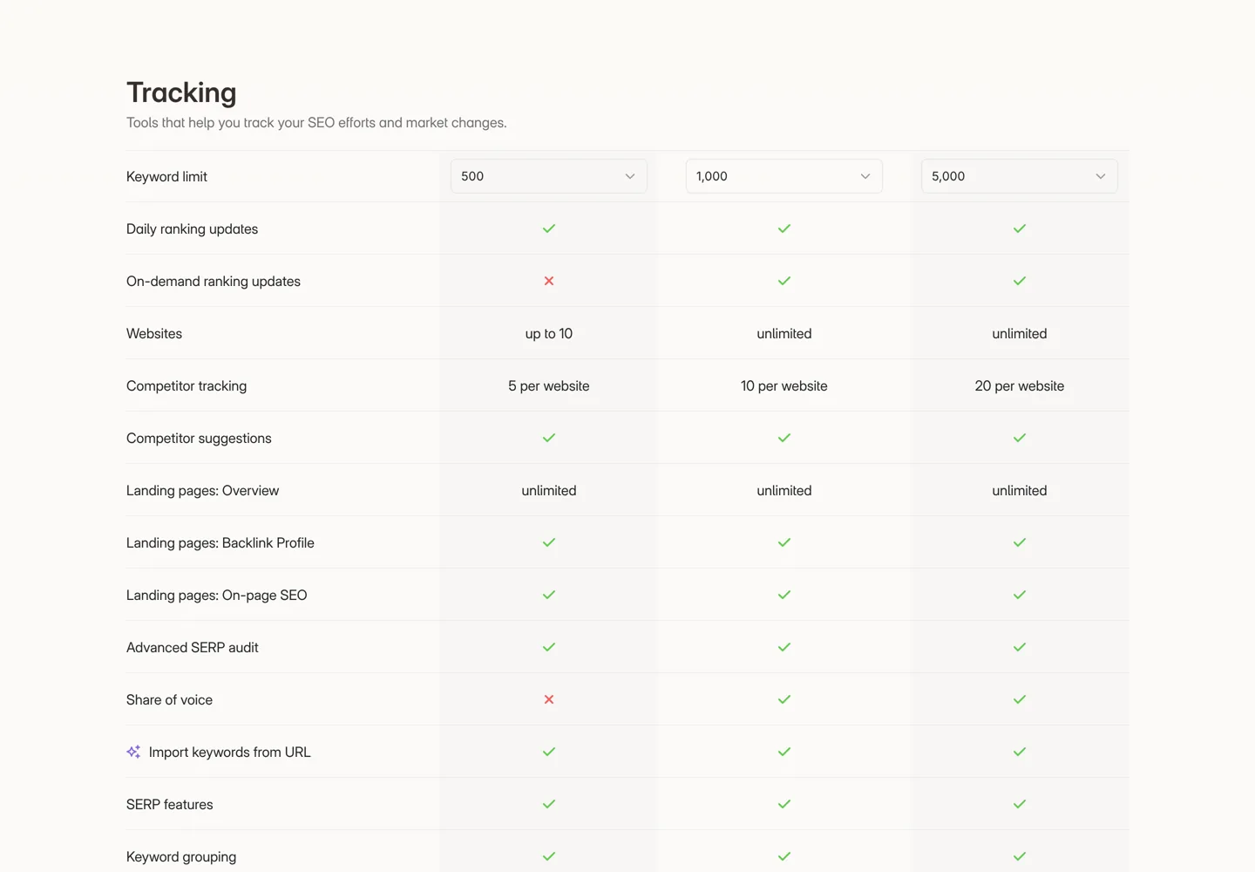Click the 'up to 10' websites value
1255x872 pixels.
point(549,333)
